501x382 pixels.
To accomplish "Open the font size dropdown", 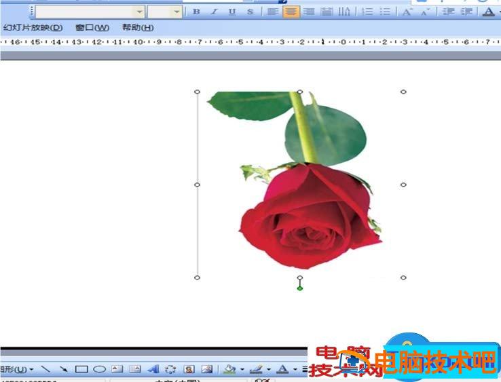I will pyautogui.click(x=177, y=12).
